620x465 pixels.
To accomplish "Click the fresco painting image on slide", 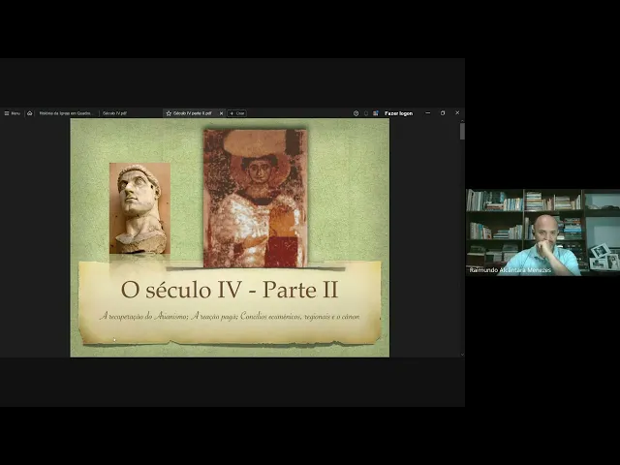I will 256,199.
